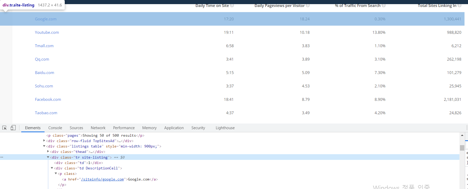Activate the inspect element picker icon
The width and height of the screenshot is (468, 189).
[4, 128]
